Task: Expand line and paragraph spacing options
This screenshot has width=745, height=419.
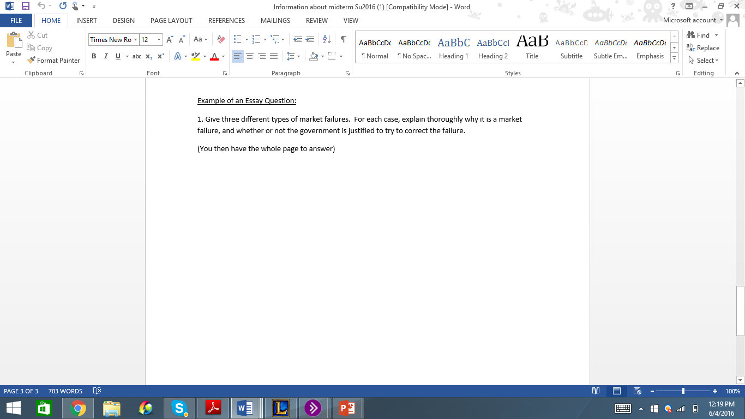Action: point(293,56)
